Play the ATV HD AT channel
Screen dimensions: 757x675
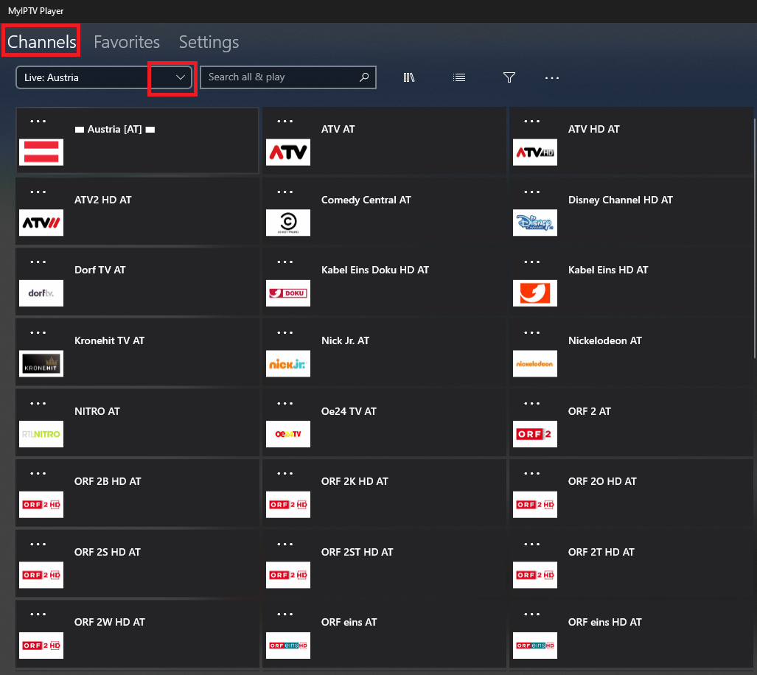tap(631, 141)
